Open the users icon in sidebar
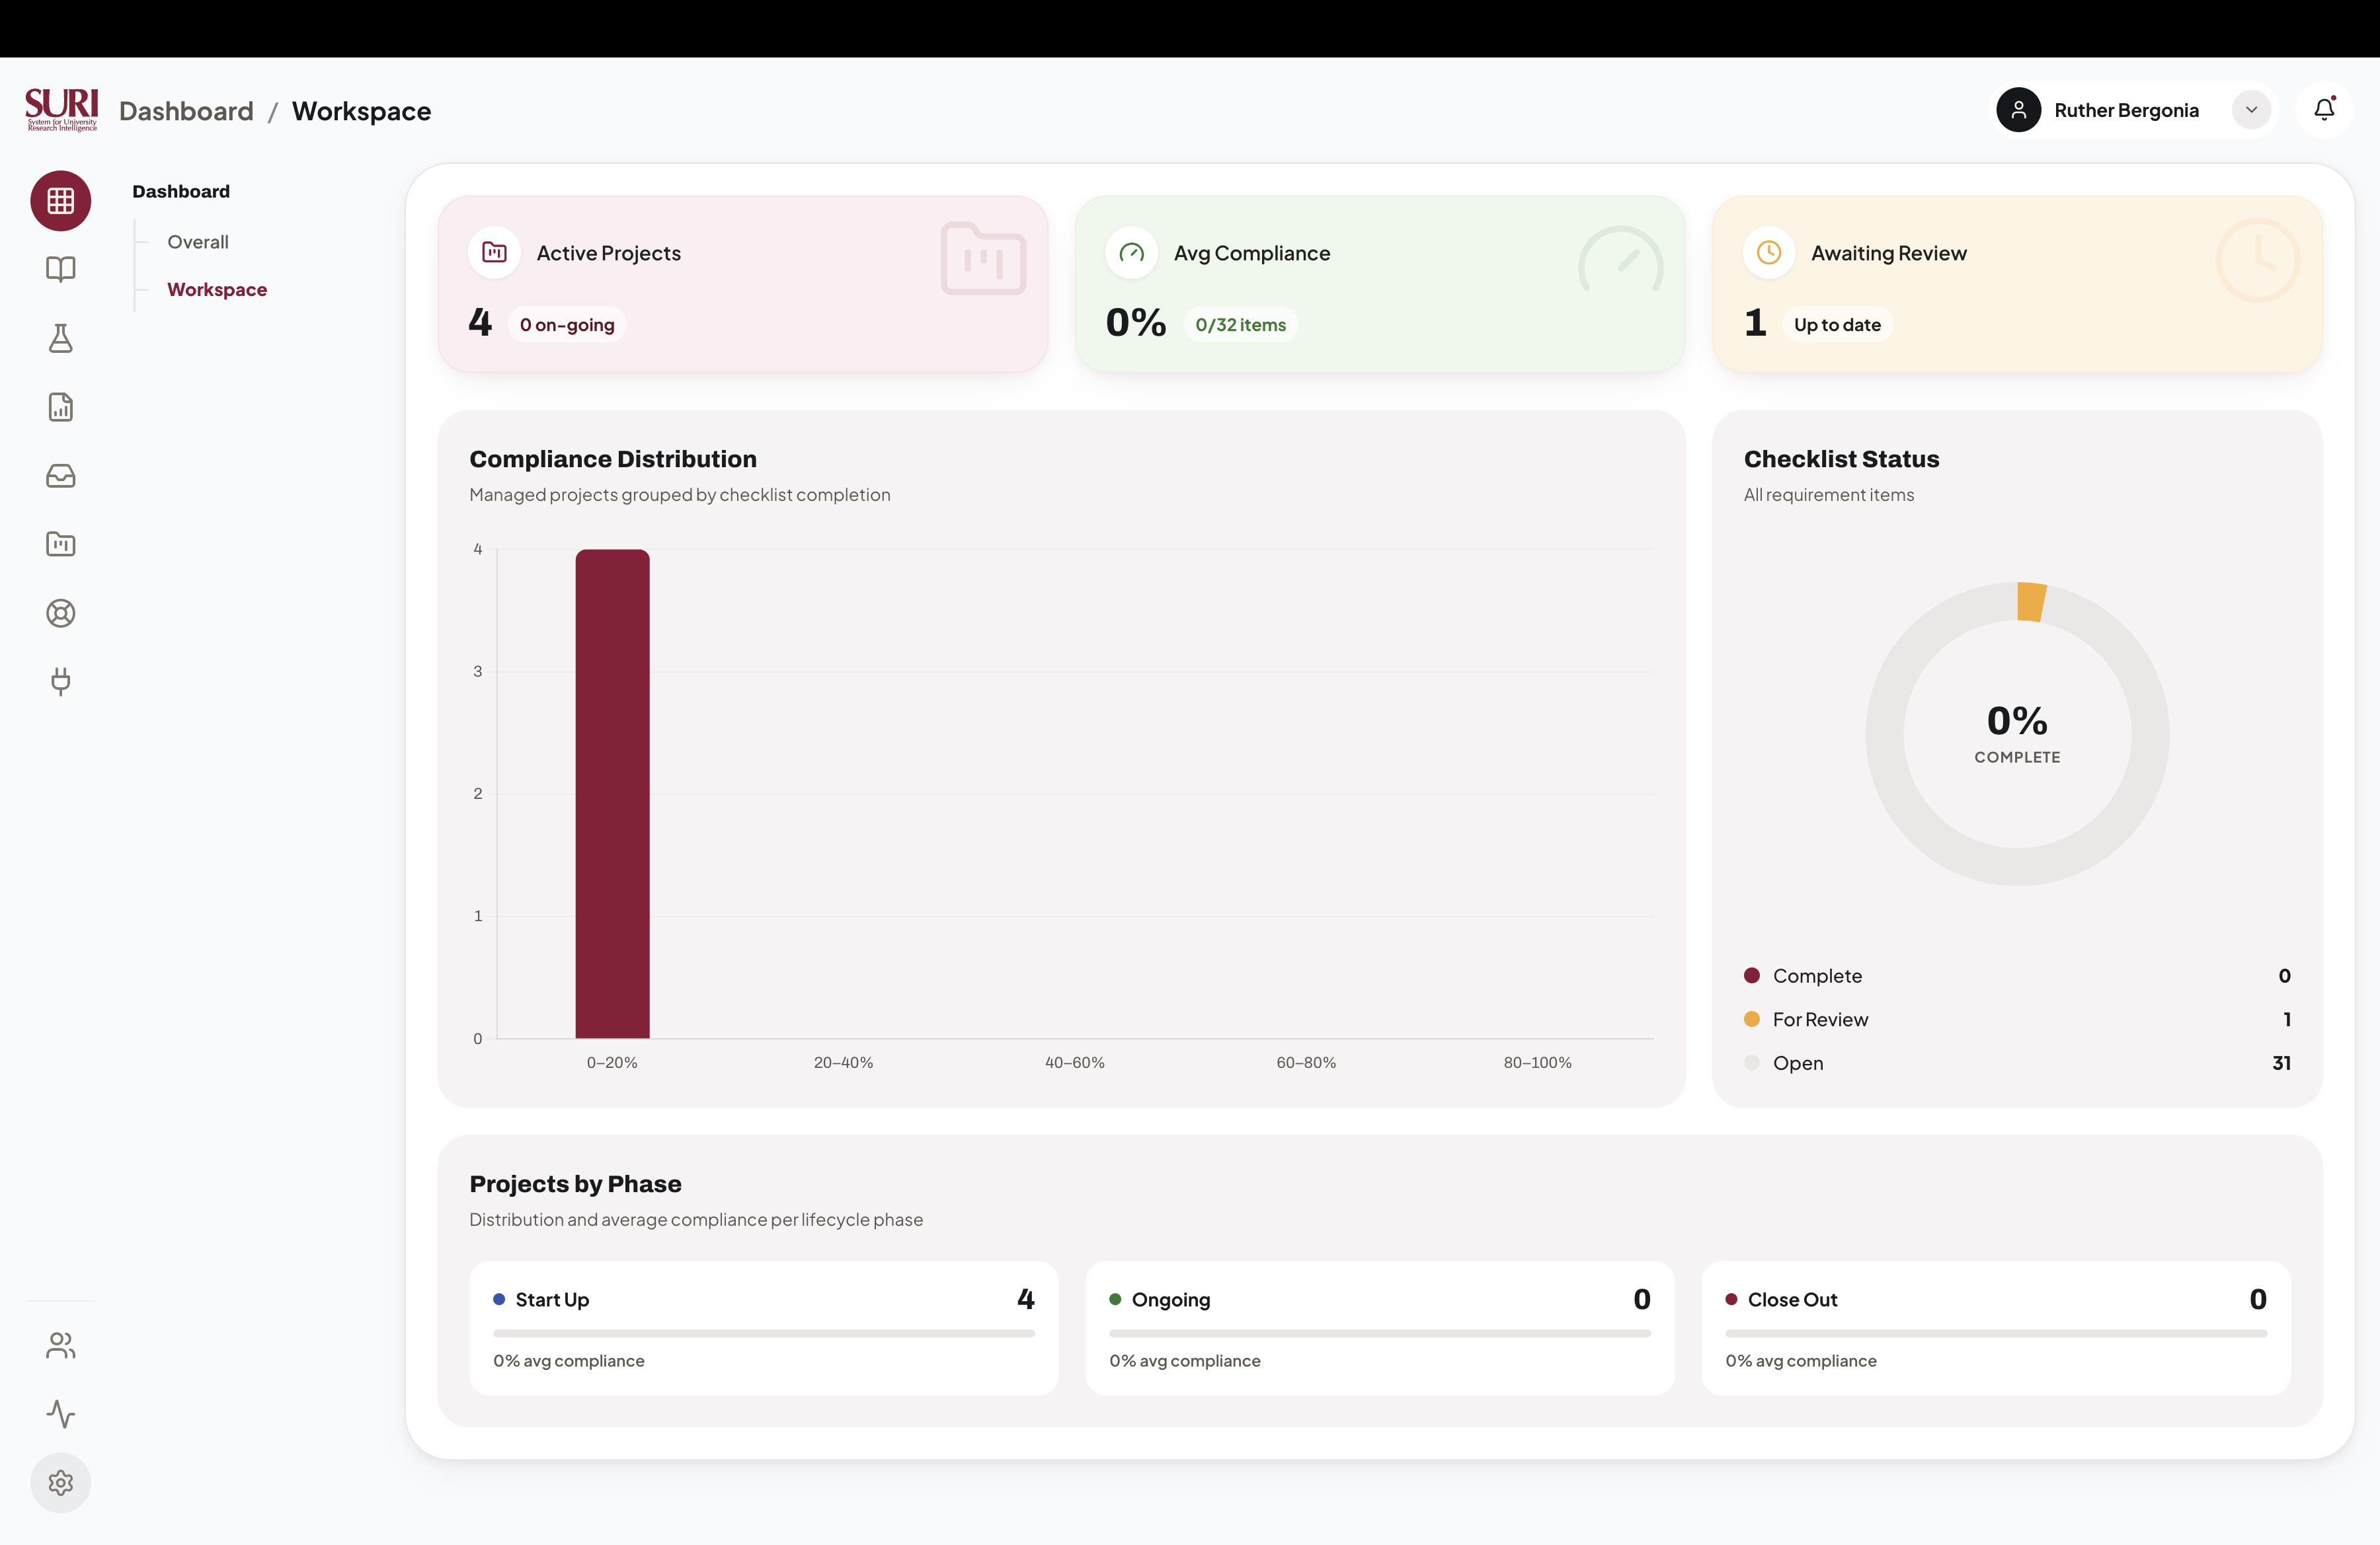 point(61,1346)
